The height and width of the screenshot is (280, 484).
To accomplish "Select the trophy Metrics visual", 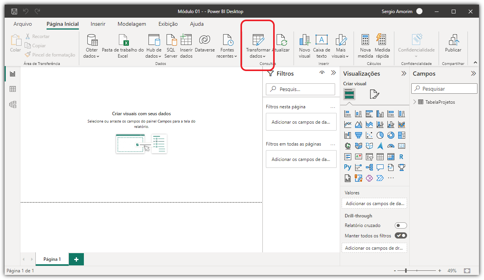I will (402, 167).
